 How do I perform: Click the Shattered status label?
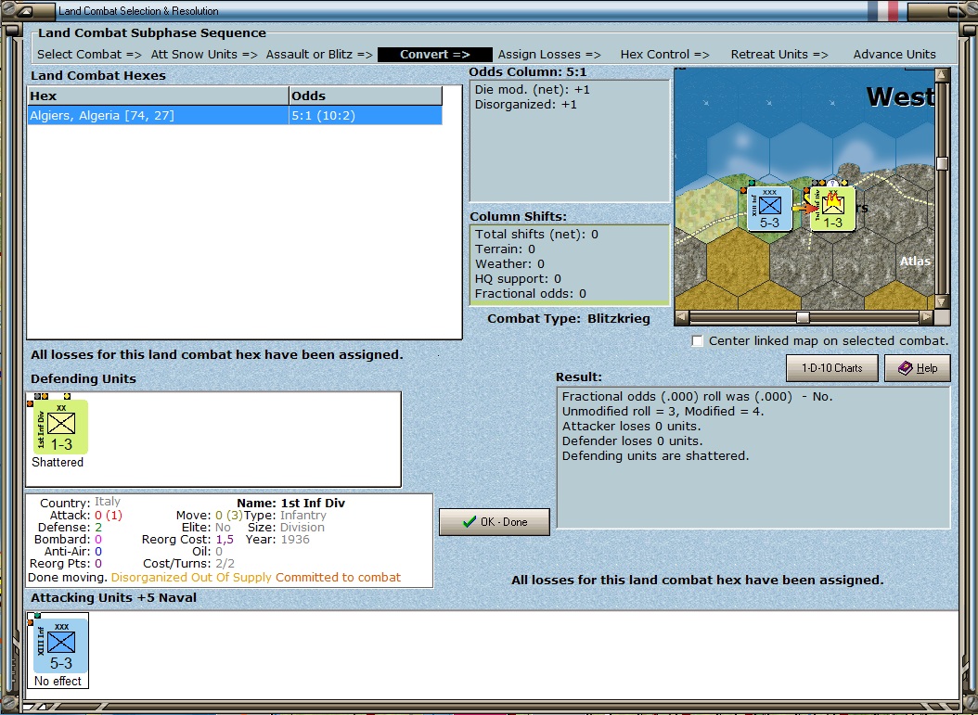click(x=58, y=462)
